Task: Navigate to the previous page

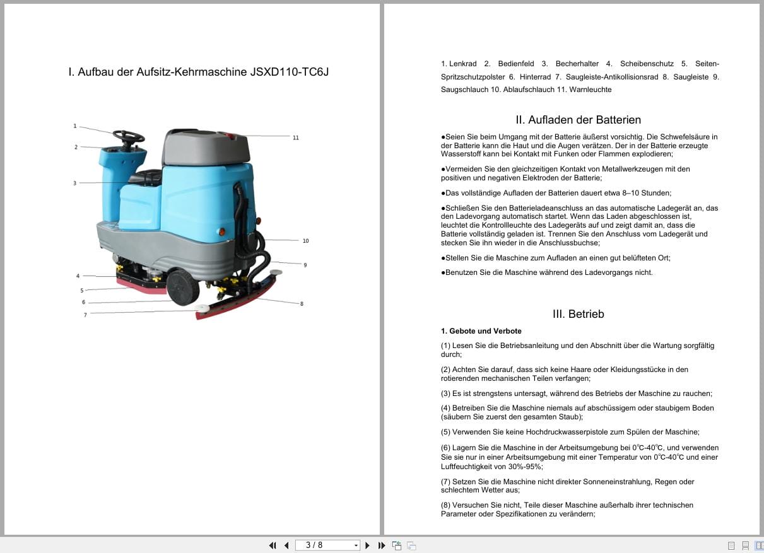Action: [286, 545]
